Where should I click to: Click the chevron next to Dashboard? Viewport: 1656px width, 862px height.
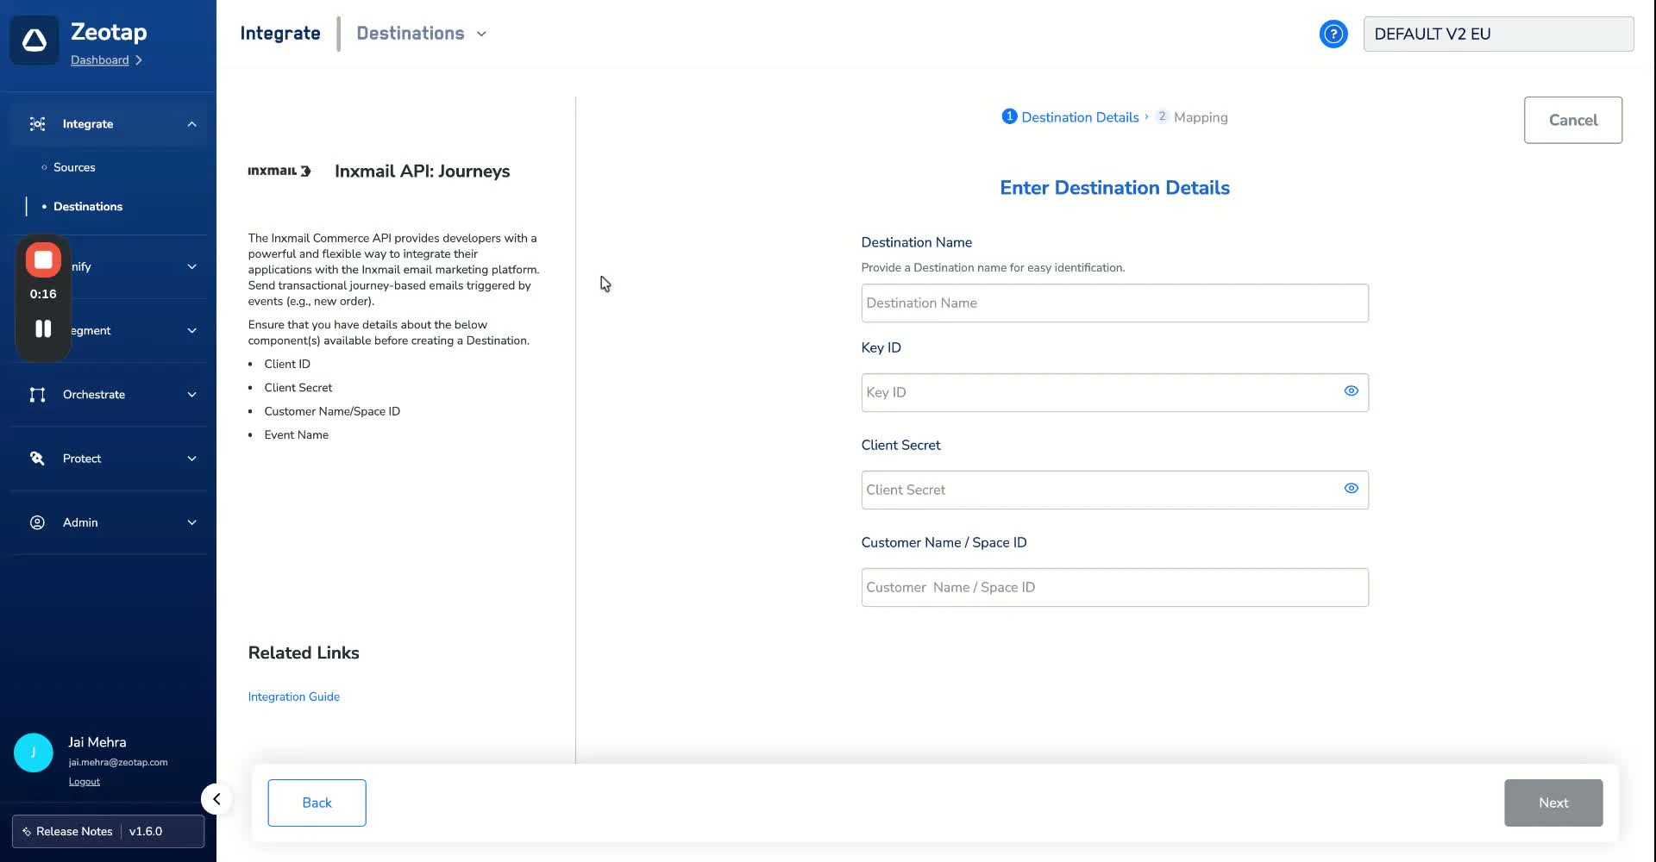139,60
